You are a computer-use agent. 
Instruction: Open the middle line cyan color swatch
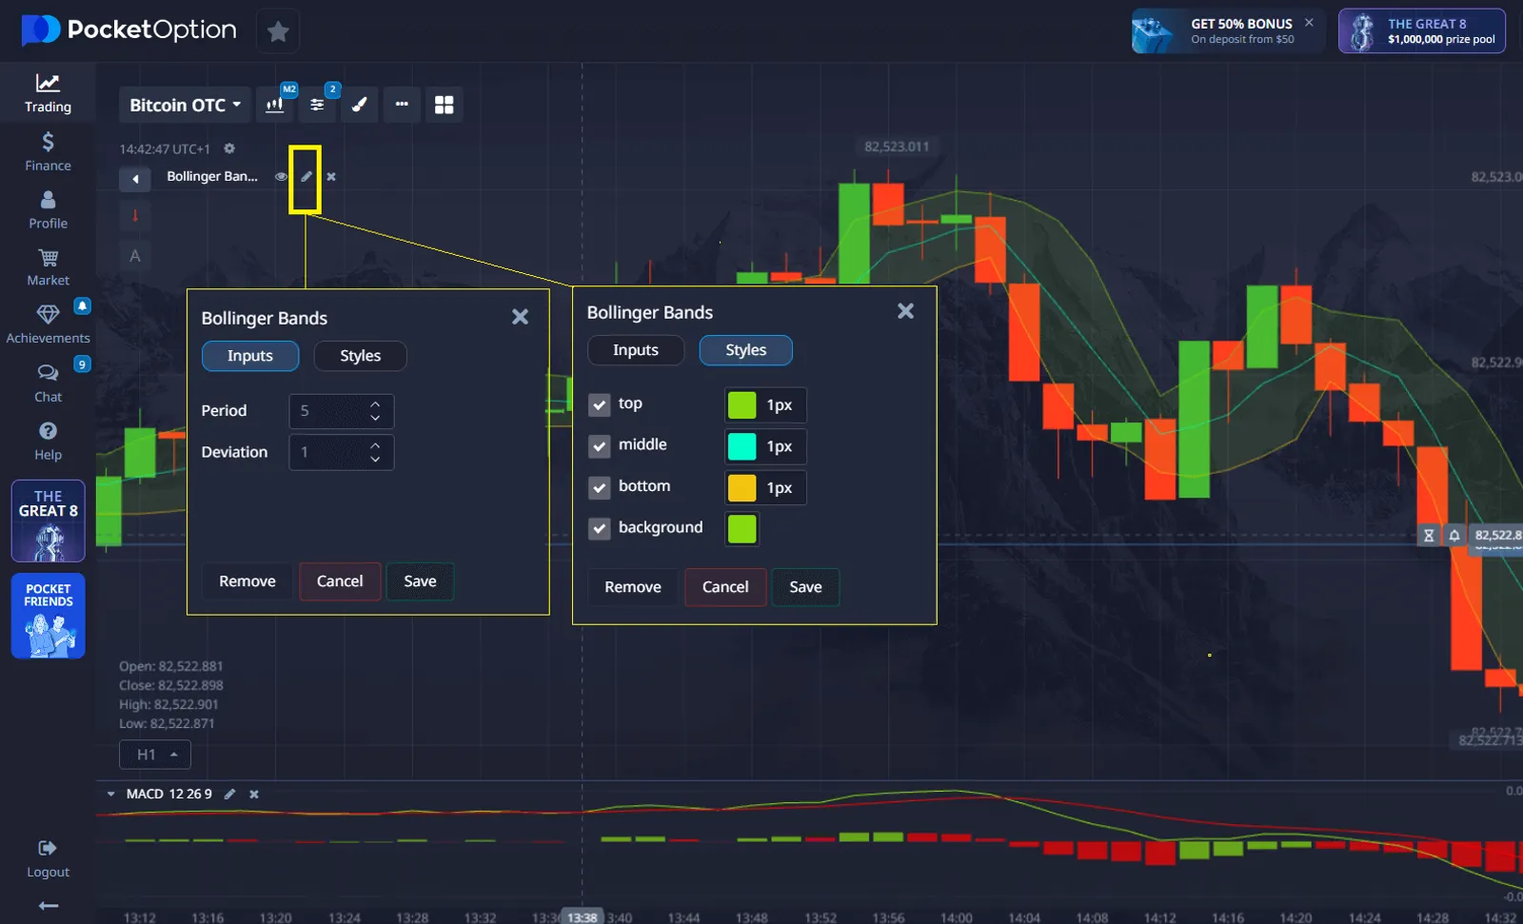tap(742, 446)
